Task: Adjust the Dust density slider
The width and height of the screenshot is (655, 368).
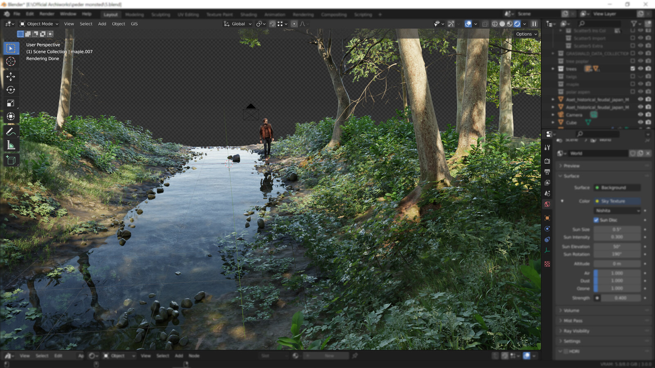Action: pyautogui.click(x=617, y=281)
